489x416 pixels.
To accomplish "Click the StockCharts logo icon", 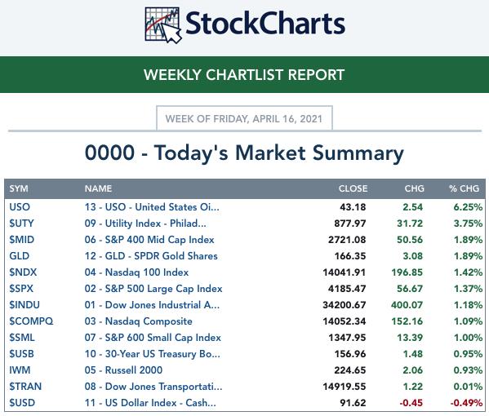I will coord(162,25).
